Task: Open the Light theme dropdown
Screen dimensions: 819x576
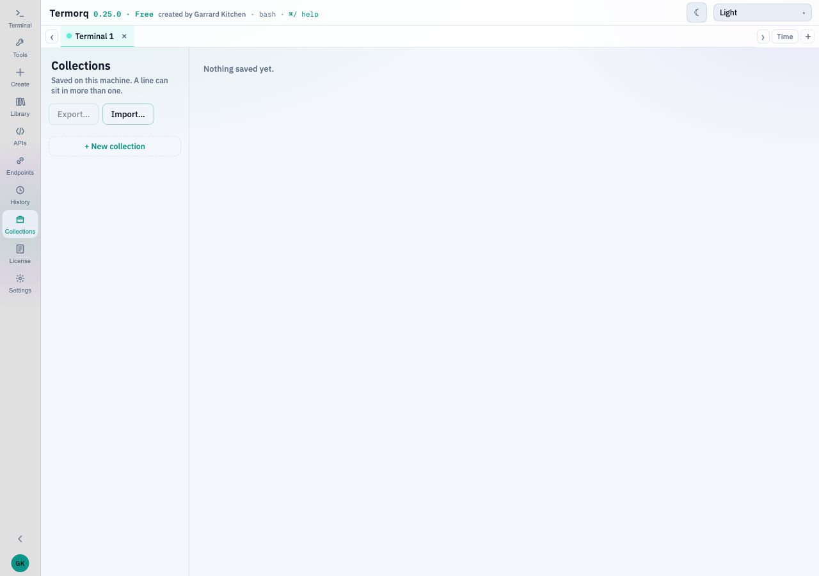Action: 763,13
